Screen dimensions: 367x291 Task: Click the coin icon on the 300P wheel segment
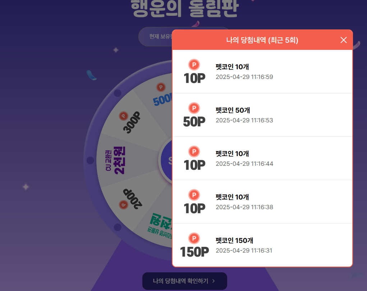(x=124, y=116)
